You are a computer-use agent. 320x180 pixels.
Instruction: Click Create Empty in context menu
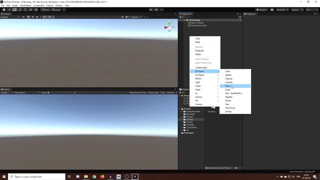tap(205, 67)
